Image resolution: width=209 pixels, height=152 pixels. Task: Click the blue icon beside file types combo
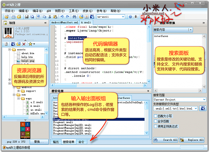click(203, 109)
